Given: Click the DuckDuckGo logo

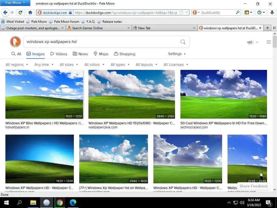Looking at the screenshot, I should [x=15, y=42].
